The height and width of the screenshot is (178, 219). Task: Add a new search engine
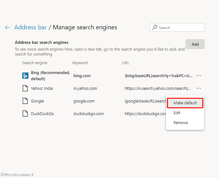(x=195, y=44)
